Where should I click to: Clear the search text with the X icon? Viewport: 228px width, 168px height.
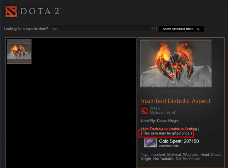[x=153, y=29]
